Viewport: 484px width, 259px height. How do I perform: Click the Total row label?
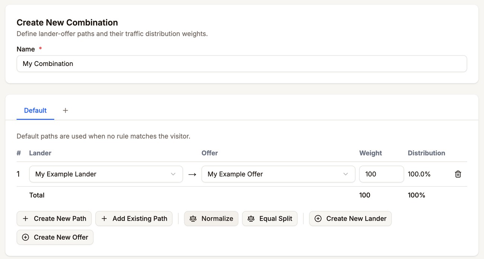point(37,195)
